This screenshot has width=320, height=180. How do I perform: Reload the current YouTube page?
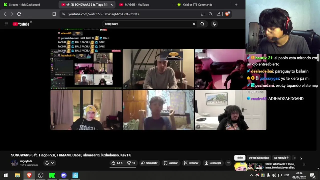tap(19, 14)
